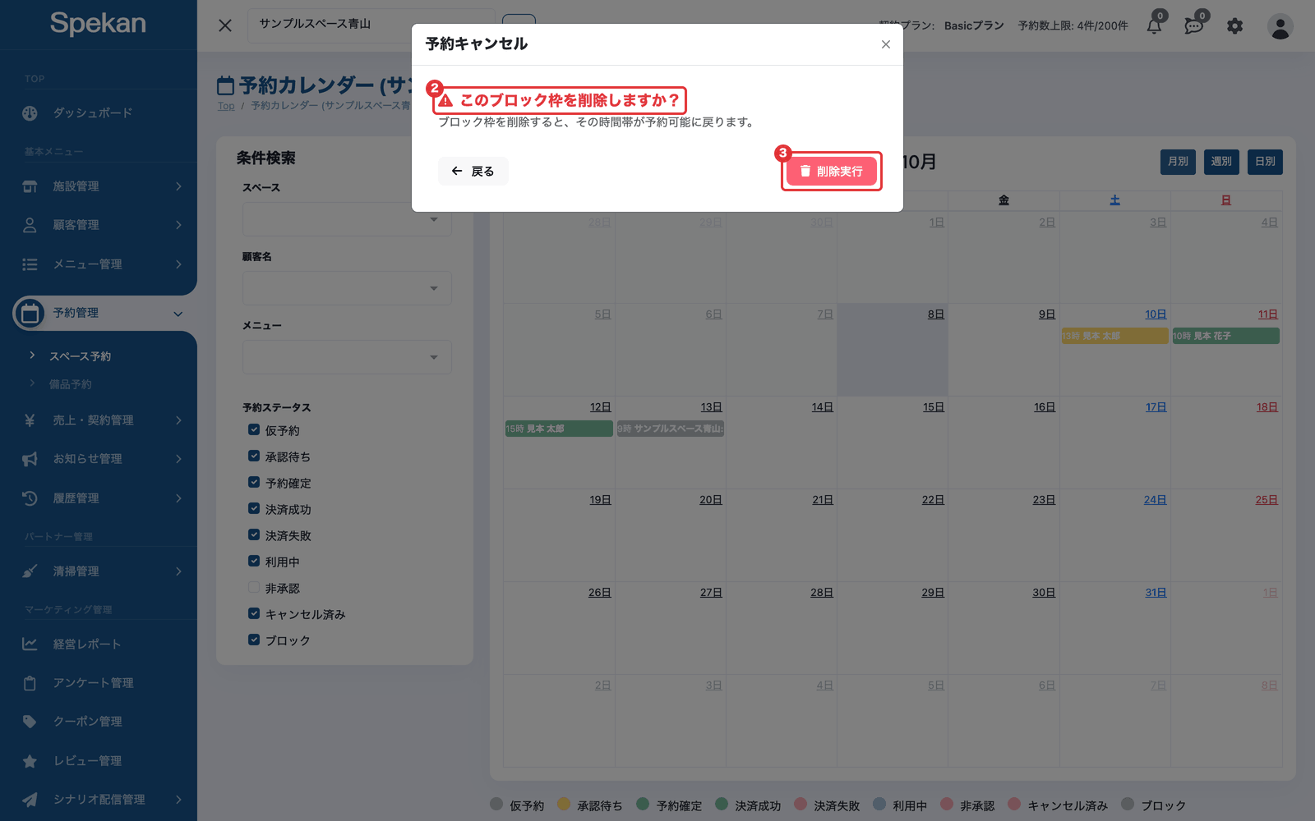Viewport: 1315px width, 821px height.
Task: Open the メニュー dropdown
Action: pos(347,357)
